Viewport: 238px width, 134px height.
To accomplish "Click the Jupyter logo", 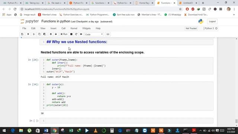I will point(30,22).
